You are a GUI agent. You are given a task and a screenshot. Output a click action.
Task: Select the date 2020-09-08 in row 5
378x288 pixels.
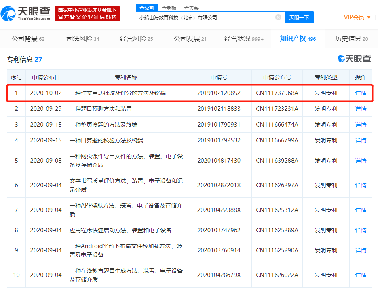pos(46,161)
